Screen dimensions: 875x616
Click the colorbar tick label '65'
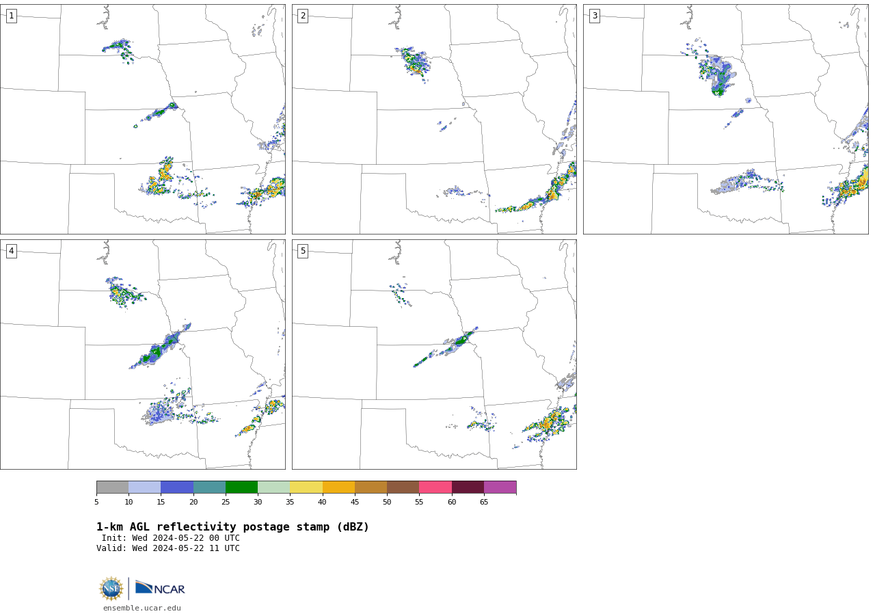(x=484, y=502)
